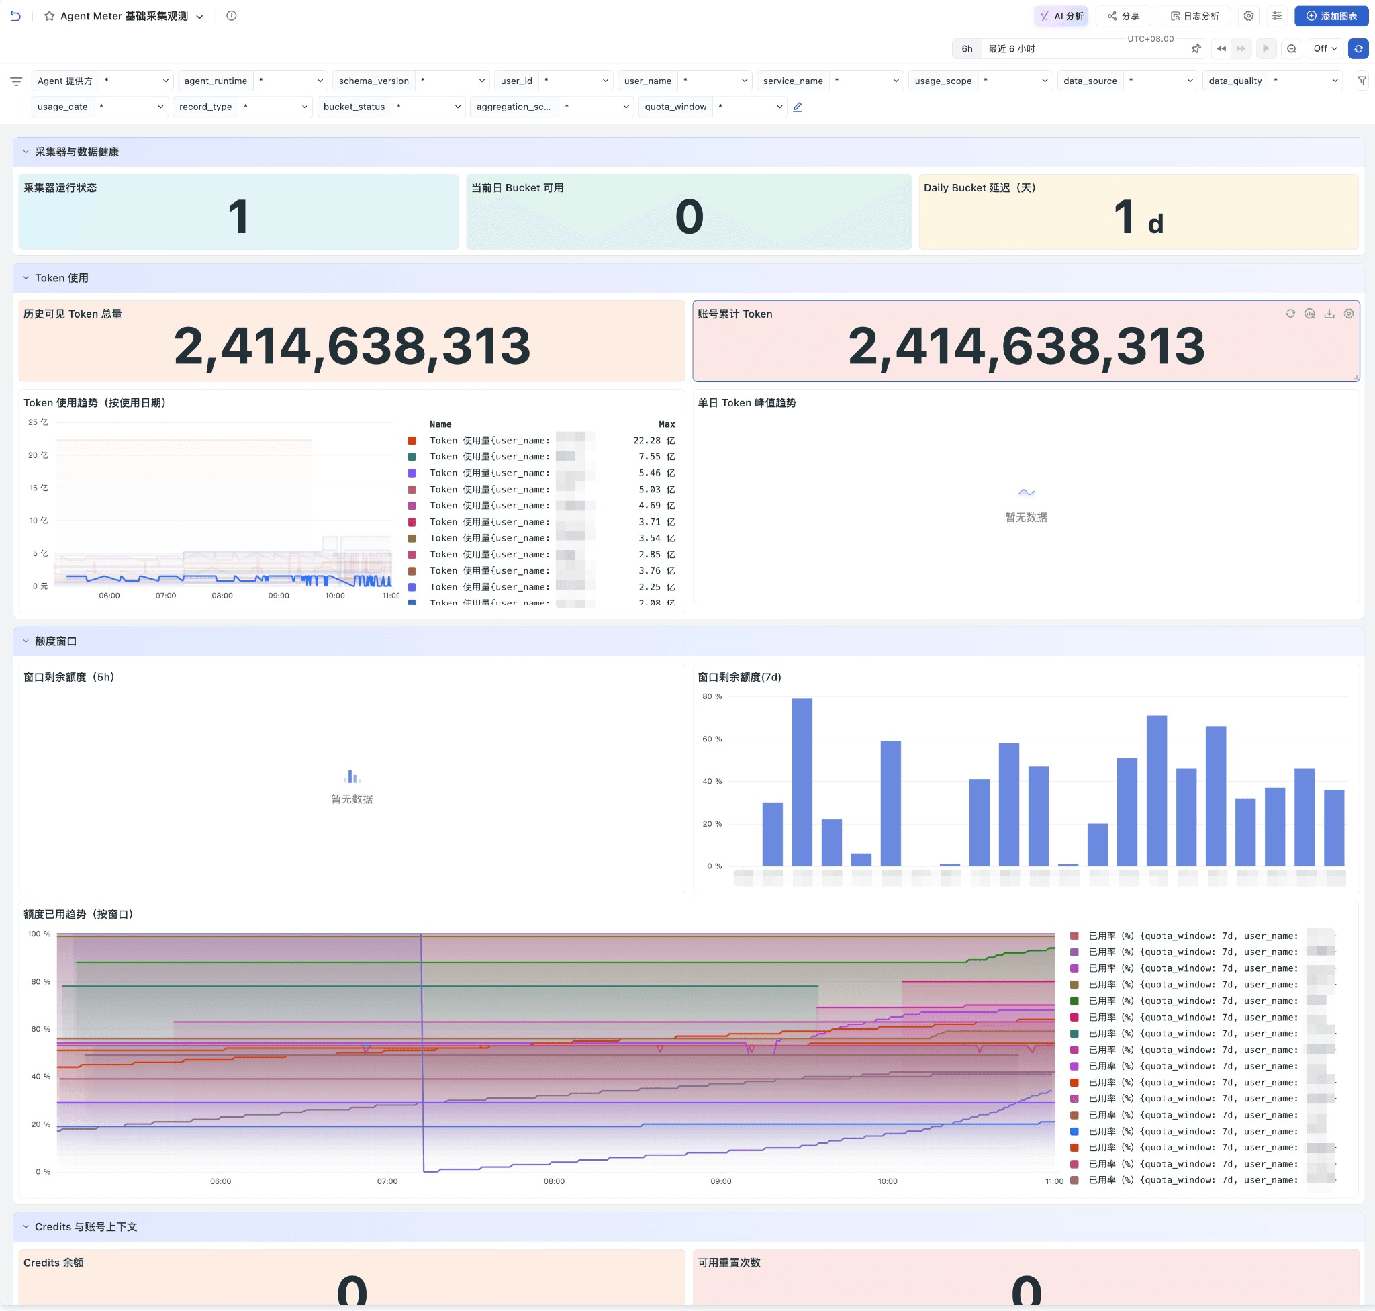The height and width of the screenshot is (1311, 1375).
Task: Click the AI 分析 button
Action: pos(1061,16)
